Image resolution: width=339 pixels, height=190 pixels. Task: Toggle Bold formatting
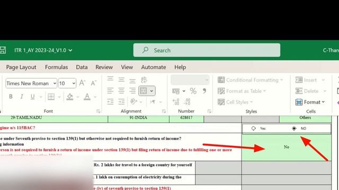[11, 97]
